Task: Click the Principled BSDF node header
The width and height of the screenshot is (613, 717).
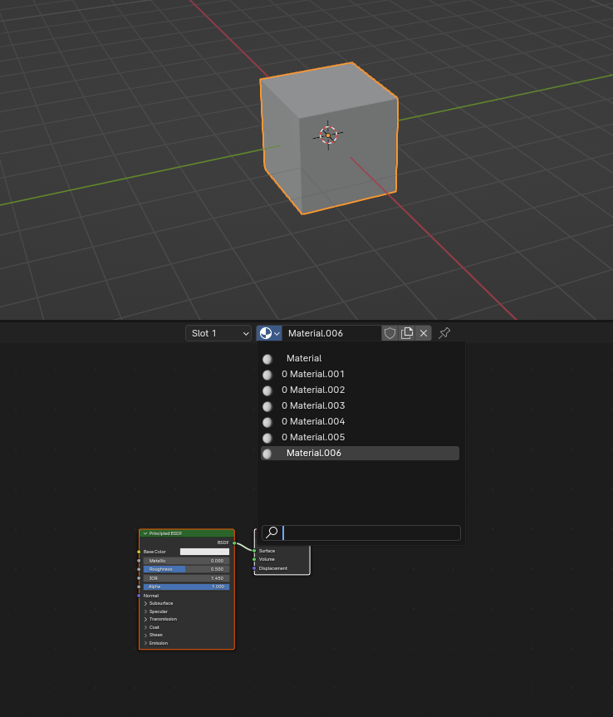Action: [187, 533]
